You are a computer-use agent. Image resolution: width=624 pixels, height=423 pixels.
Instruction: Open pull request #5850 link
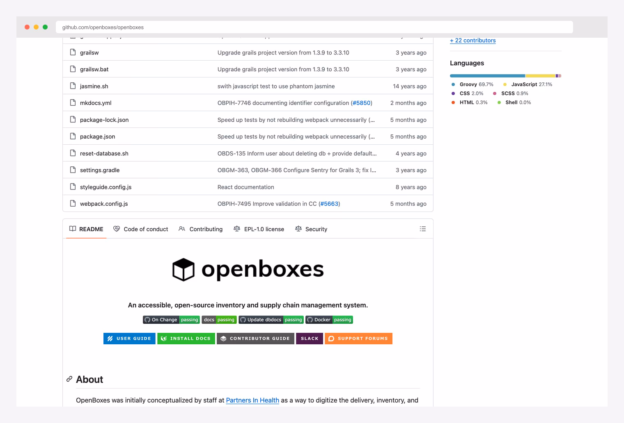362,103
